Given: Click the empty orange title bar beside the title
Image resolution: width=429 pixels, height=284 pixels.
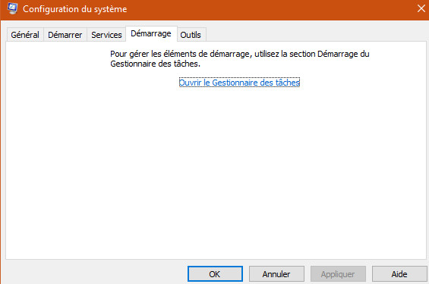Looking at the screenshot, I should click(x=271, y=9).
